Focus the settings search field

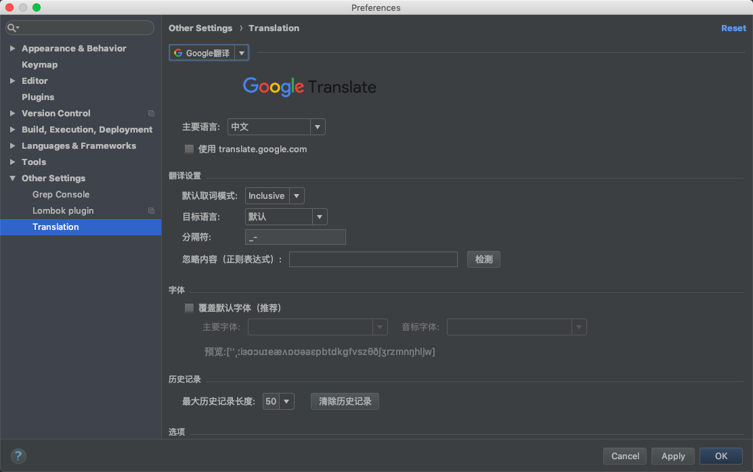80,28
